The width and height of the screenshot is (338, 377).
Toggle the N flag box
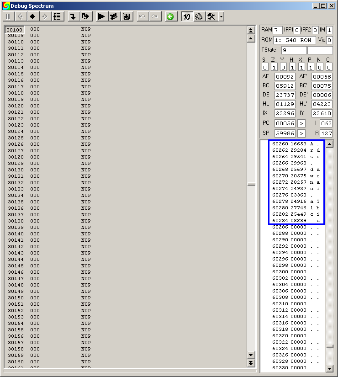click(x=320, y=67)
